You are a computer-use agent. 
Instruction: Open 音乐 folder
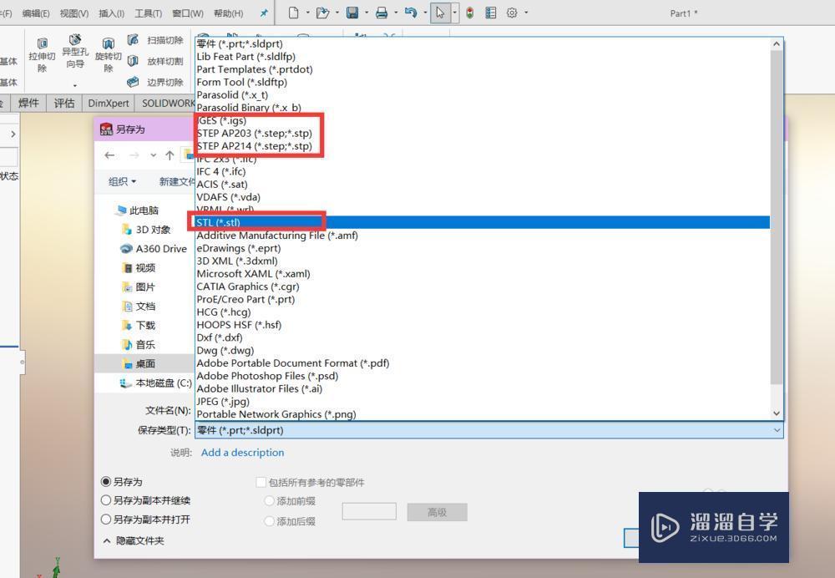(139, 345)
